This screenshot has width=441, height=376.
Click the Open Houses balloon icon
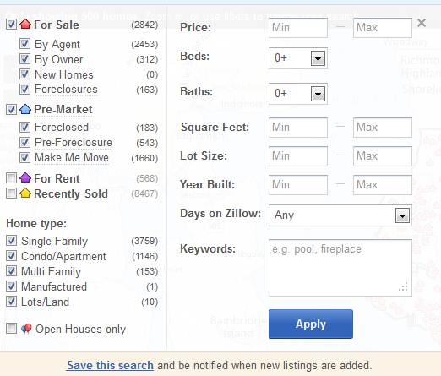[x=26, y=329]
